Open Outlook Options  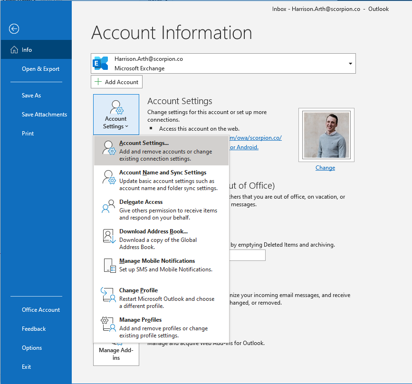36,347
